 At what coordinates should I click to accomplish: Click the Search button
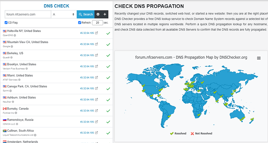(85, 14)
